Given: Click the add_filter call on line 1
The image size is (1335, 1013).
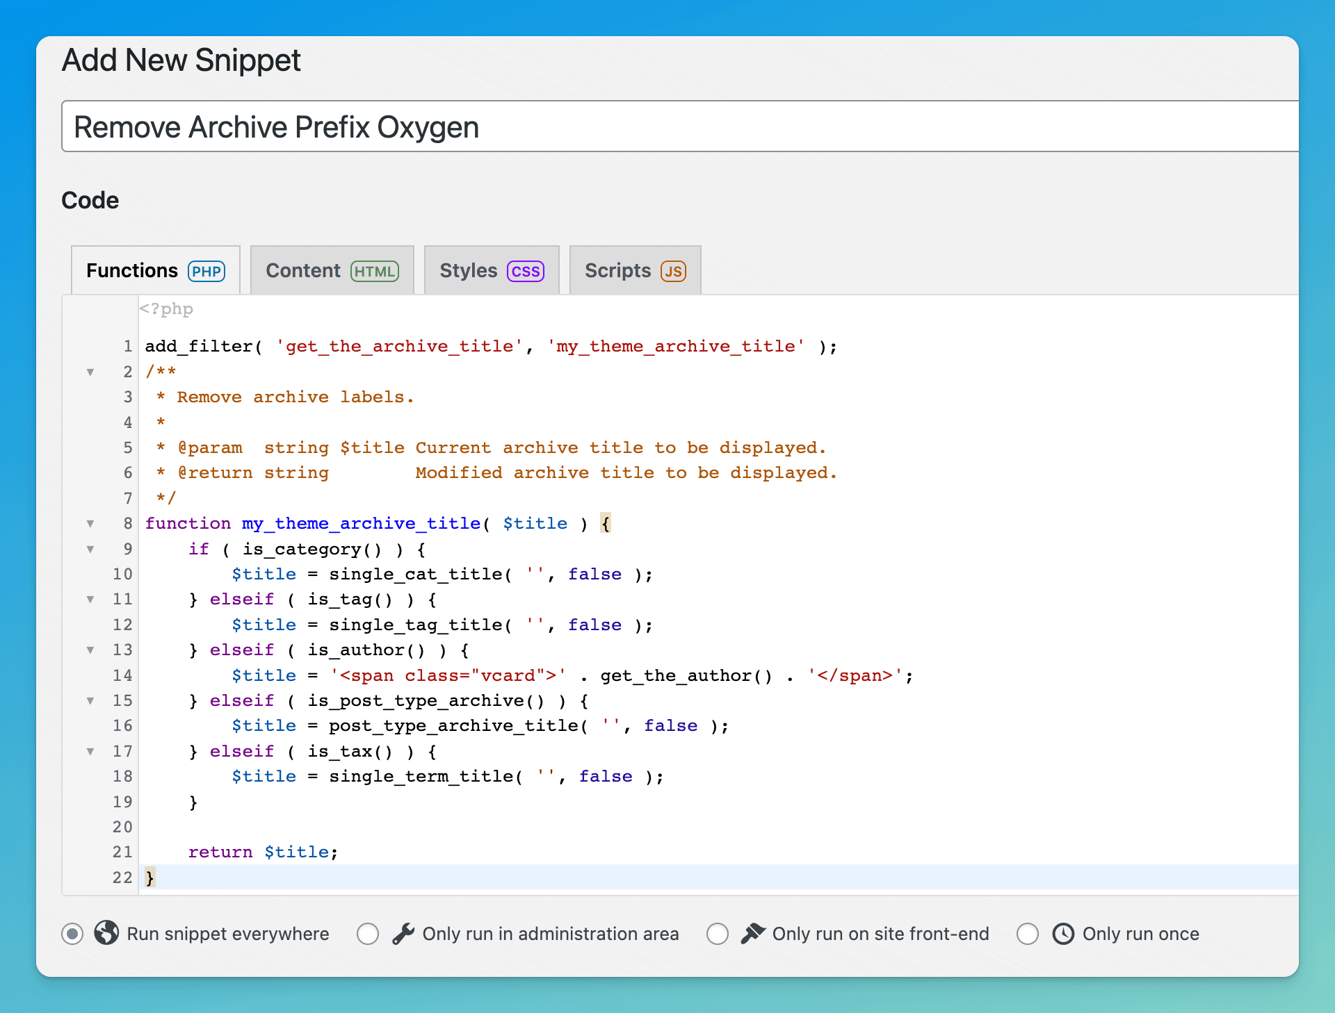Looking at the screenshot, I should [x=492, y=346].
